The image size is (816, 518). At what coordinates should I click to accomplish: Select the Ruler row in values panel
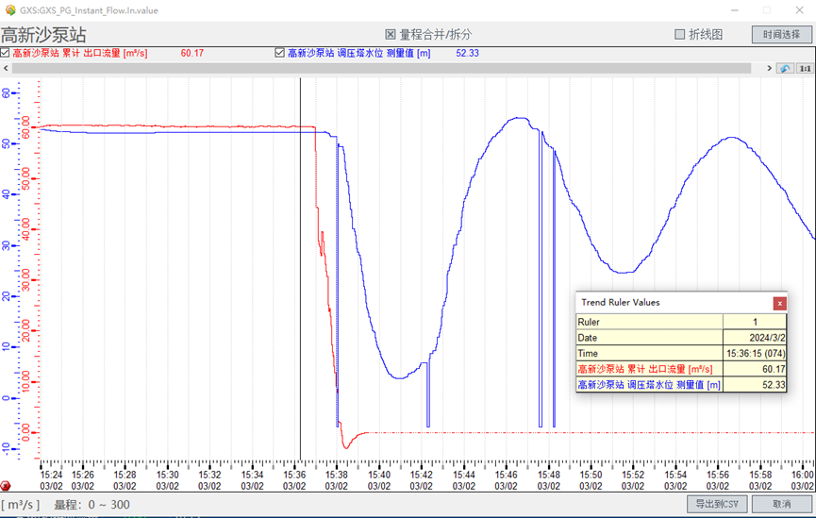[x=680, y=322]
